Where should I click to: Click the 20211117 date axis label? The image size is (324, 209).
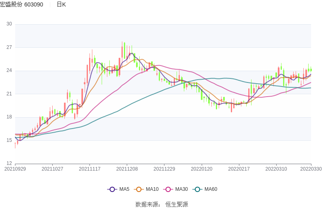click(90, 169)
